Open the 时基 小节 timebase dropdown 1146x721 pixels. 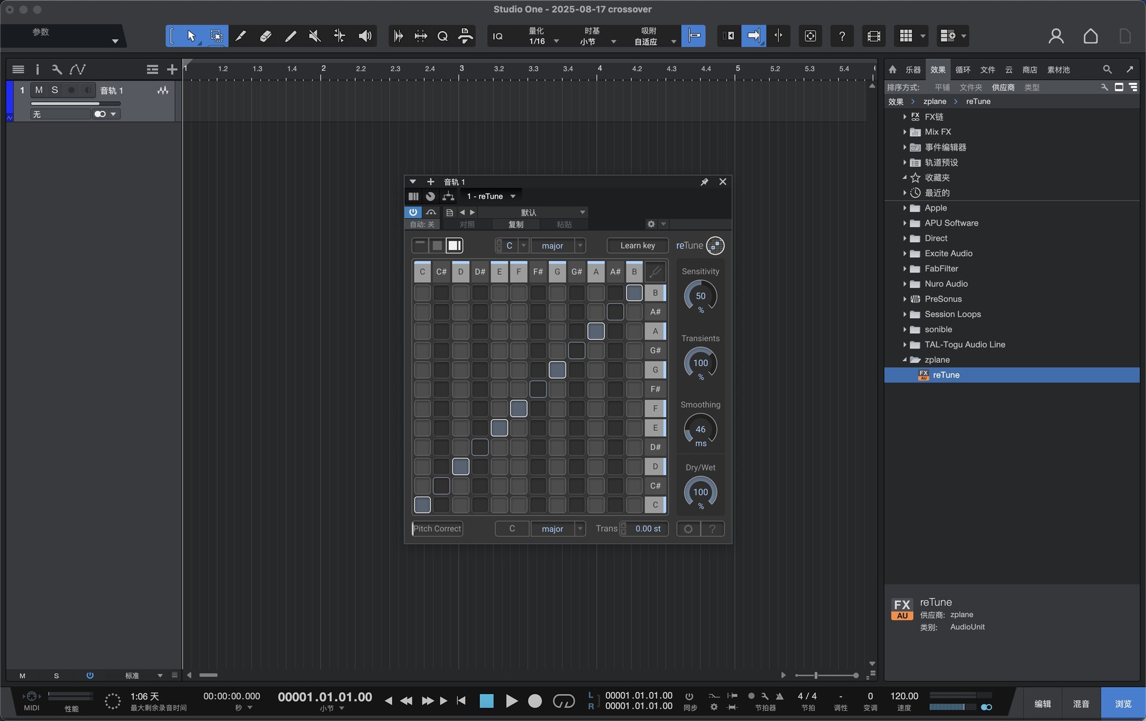click(x=597, y=36)
